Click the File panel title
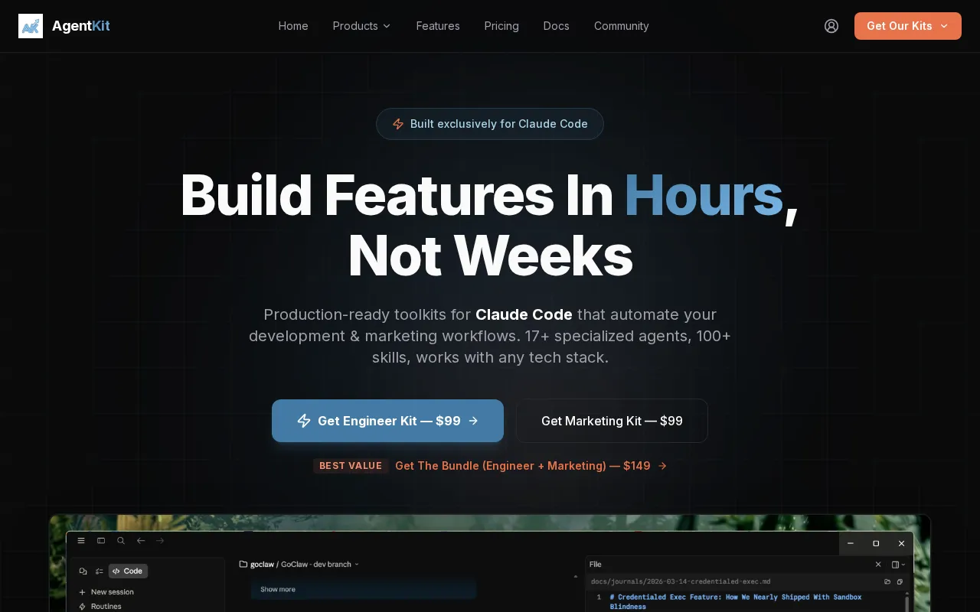This screenshot has width=980, height=612. tap(596, 564)
